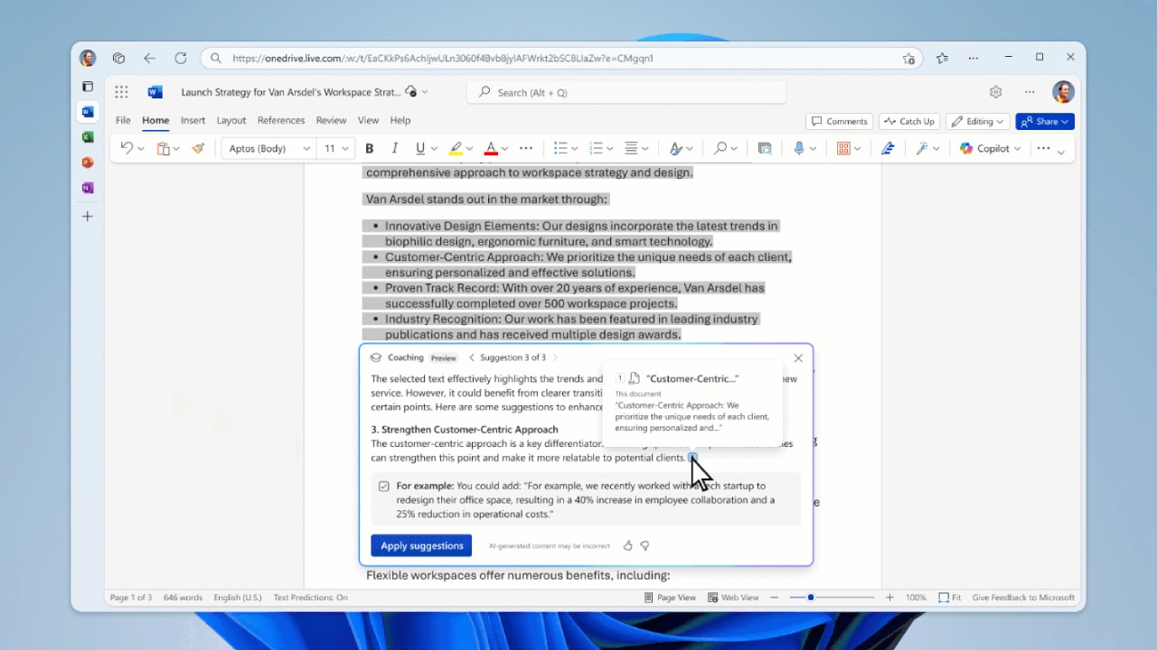Click the Catch Up button

click(908, 121)
